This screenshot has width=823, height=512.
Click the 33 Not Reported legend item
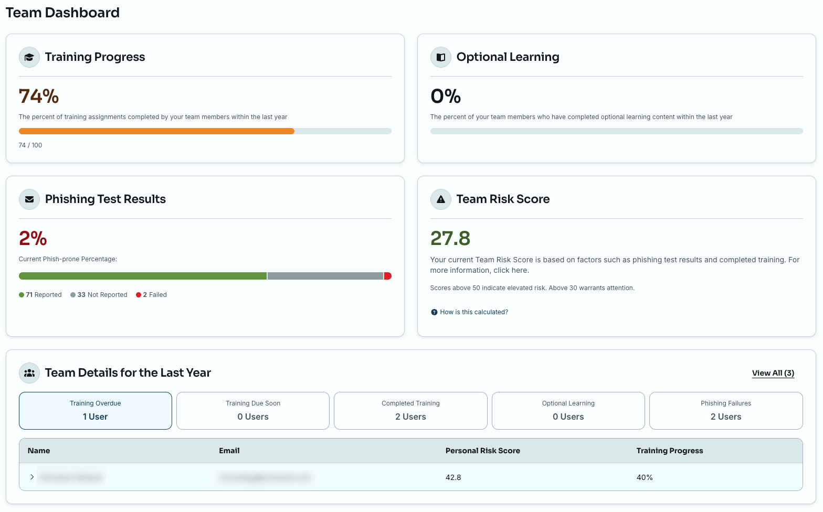99,295
